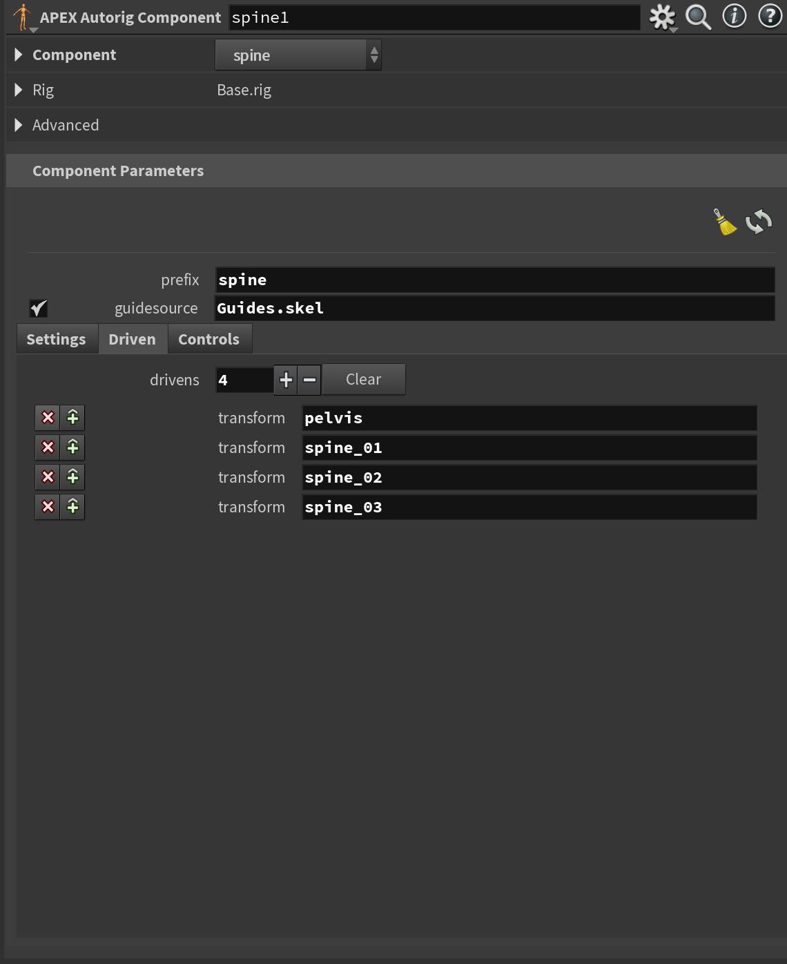This screenshot has width=787, height=964.
Task: Switch to the Controls tab
Action: pos(209,338)
